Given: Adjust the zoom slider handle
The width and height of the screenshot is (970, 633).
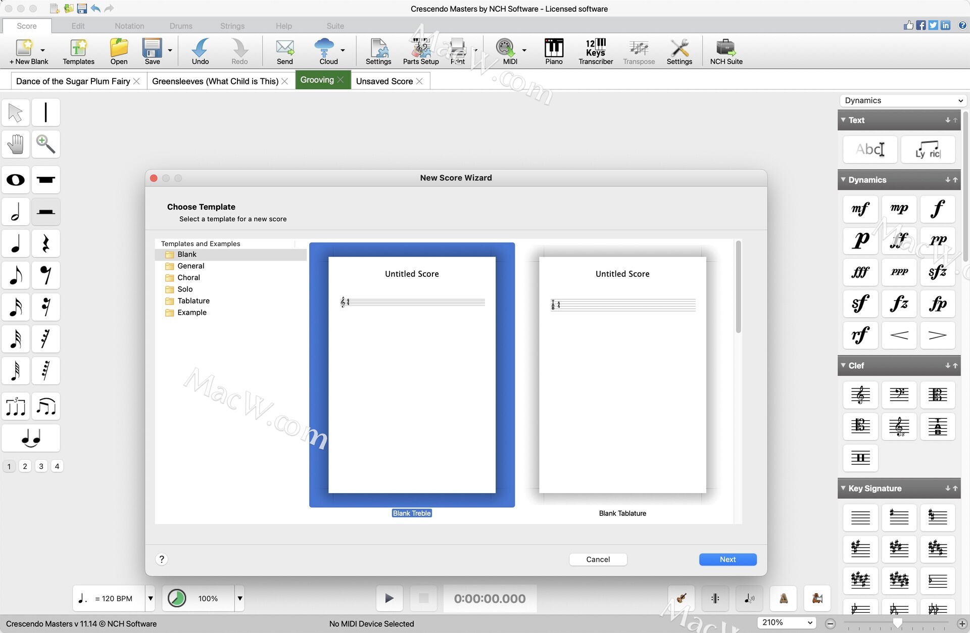Looking at the screenshot, I should pyautogui.click(x=898, y=623).
